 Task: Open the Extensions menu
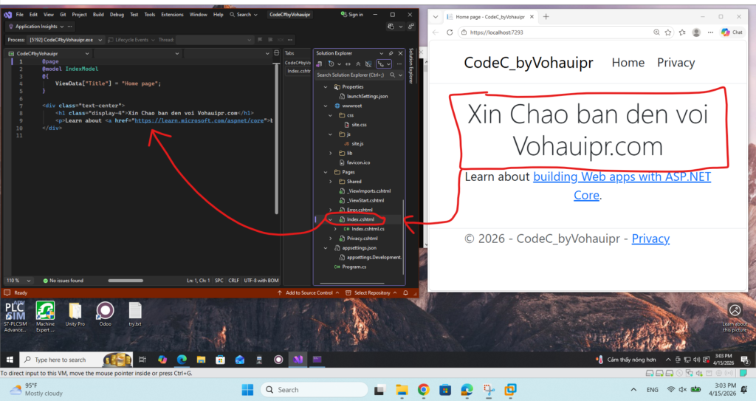tap(172, 14)
